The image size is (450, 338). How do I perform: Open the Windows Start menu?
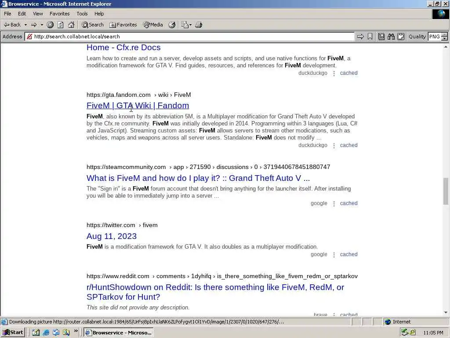point(13,333)
